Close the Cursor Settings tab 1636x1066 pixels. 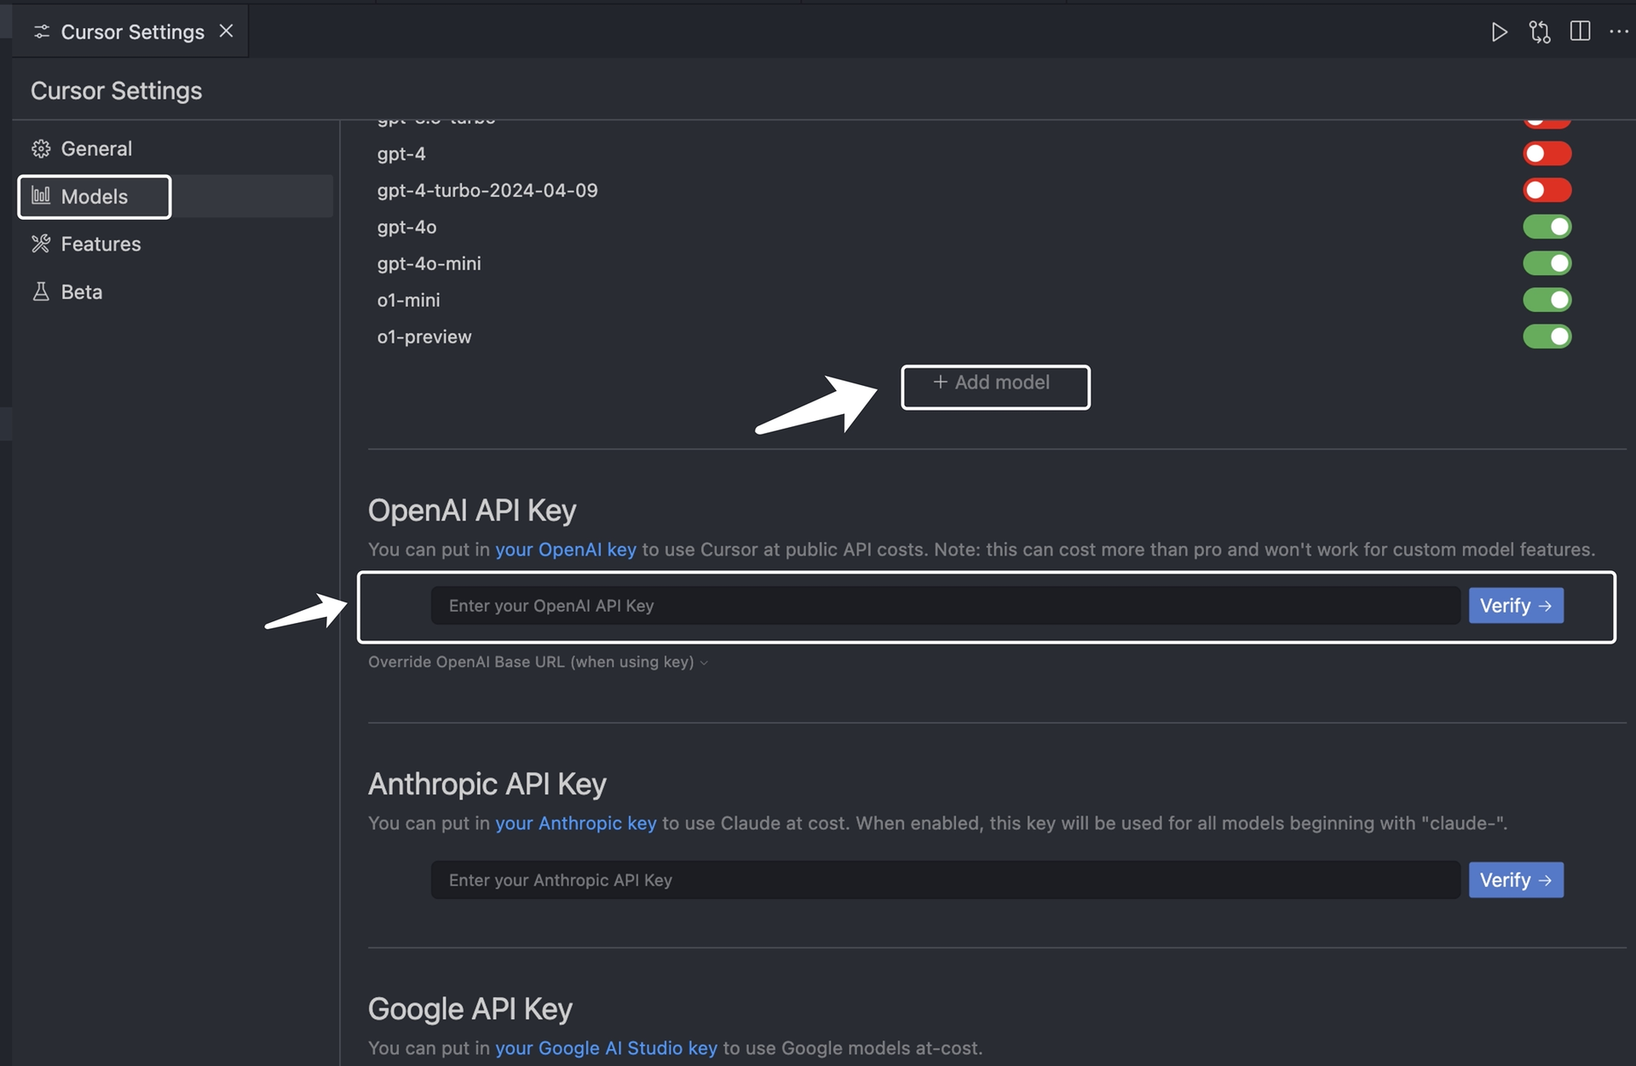[226, 31]
